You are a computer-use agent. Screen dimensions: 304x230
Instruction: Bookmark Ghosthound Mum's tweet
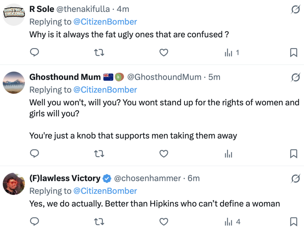coord(293,154)
